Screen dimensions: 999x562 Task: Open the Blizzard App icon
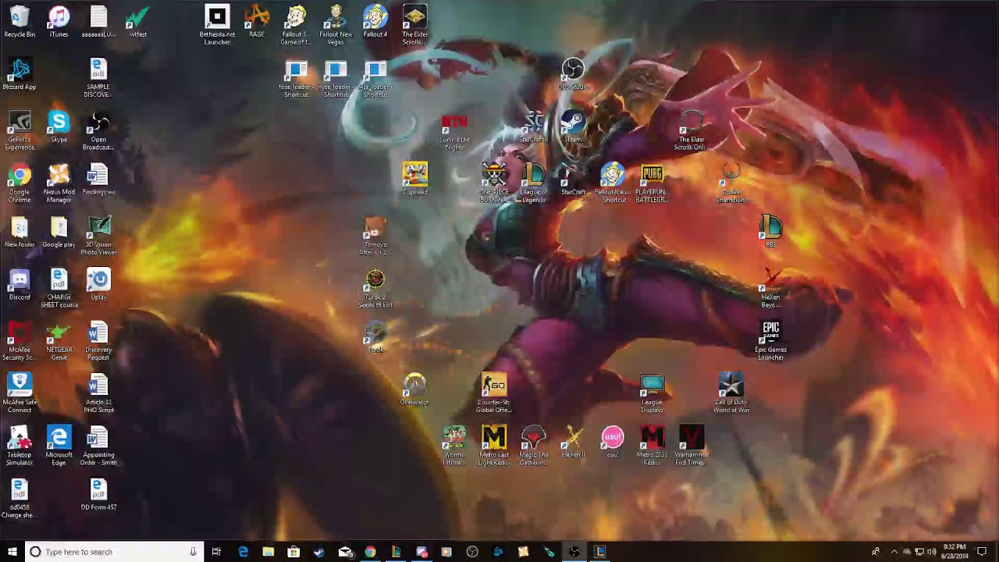[20, 74]
